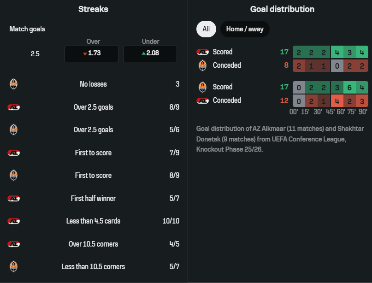Click Shakhtar logo beside Over 2.5 goals 5/6
This screenshot has height=283, width=372.
pos(14,130)
